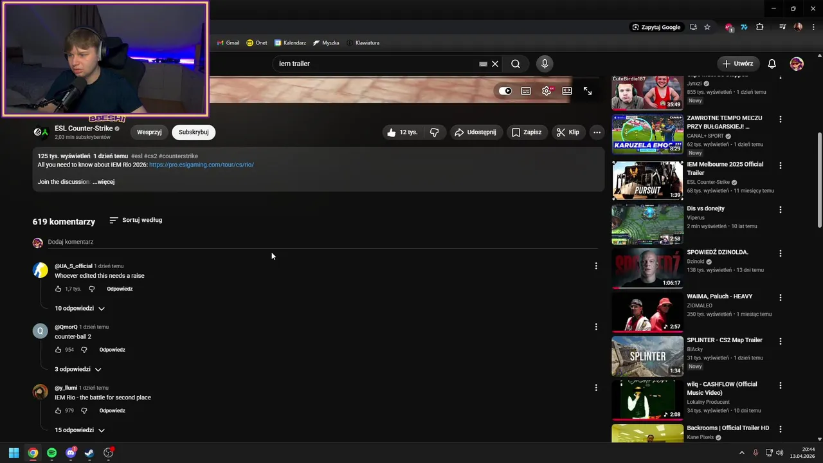
Task: Open the player settings gear
Action: point(547,91)
